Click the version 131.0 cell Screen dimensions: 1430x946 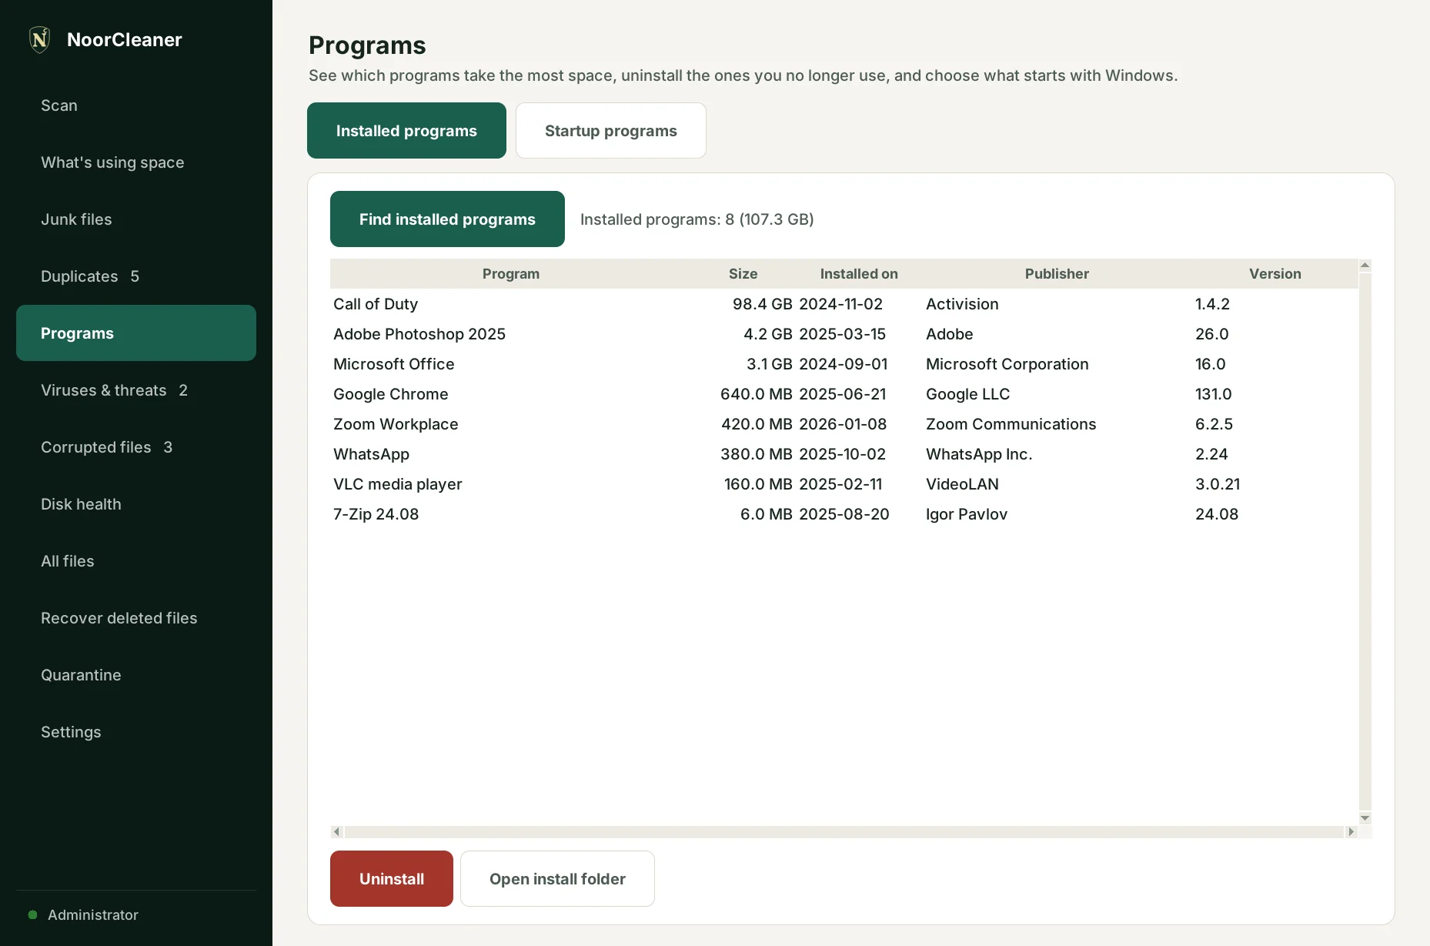pos(1213,394)
